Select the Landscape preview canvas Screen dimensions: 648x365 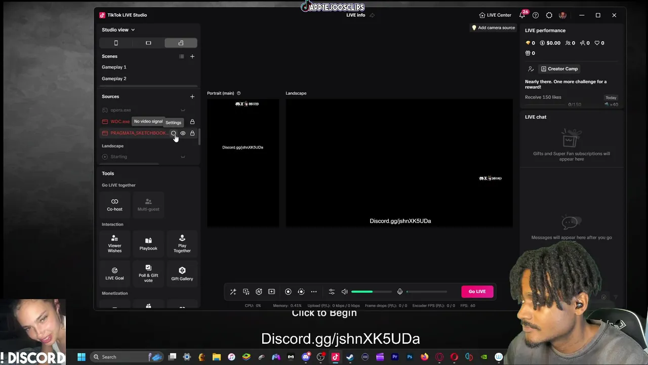(399, 163)
